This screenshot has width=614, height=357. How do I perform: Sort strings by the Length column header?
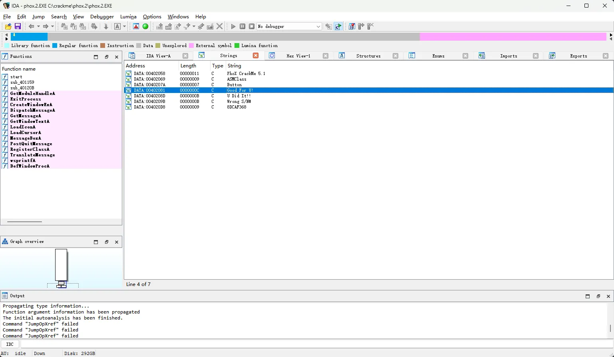tap(194, 66)
